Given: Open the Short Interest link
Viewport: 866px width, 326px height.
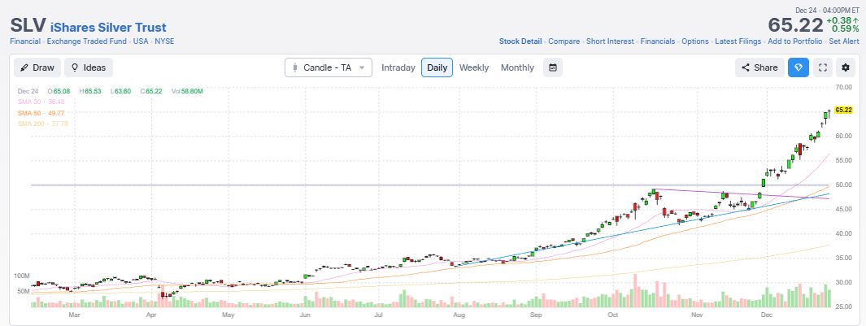Looking at the screenshot, I should coord(611,41).
